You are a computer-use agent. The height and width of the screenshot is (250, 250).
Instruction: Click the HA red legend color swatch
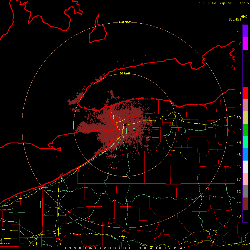point(245,93)
